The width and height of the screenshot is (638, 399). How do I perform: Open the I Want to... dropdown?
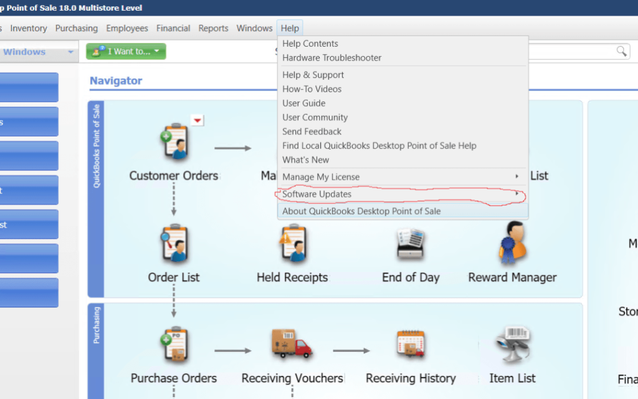coord(126,51)
